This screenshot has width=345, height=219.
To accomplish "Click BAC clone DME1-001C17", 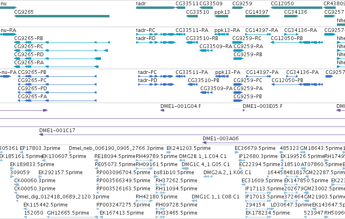I will click(192, 135).
